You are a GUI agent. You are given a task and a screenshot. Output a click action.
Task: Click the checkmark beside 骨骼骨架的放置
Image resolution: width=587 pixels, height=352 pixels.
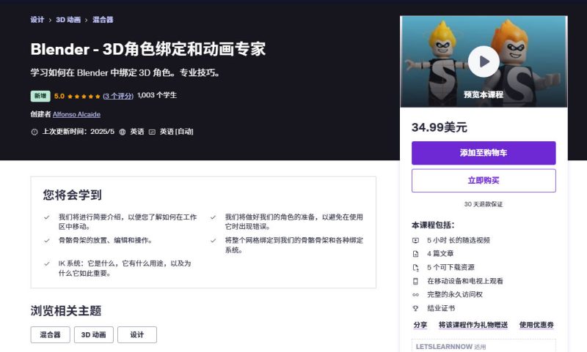point(47,240)
